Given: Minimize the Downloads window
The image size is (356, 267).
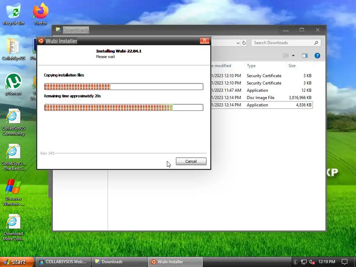Looking at the screenshot, I should pos(286,30).
